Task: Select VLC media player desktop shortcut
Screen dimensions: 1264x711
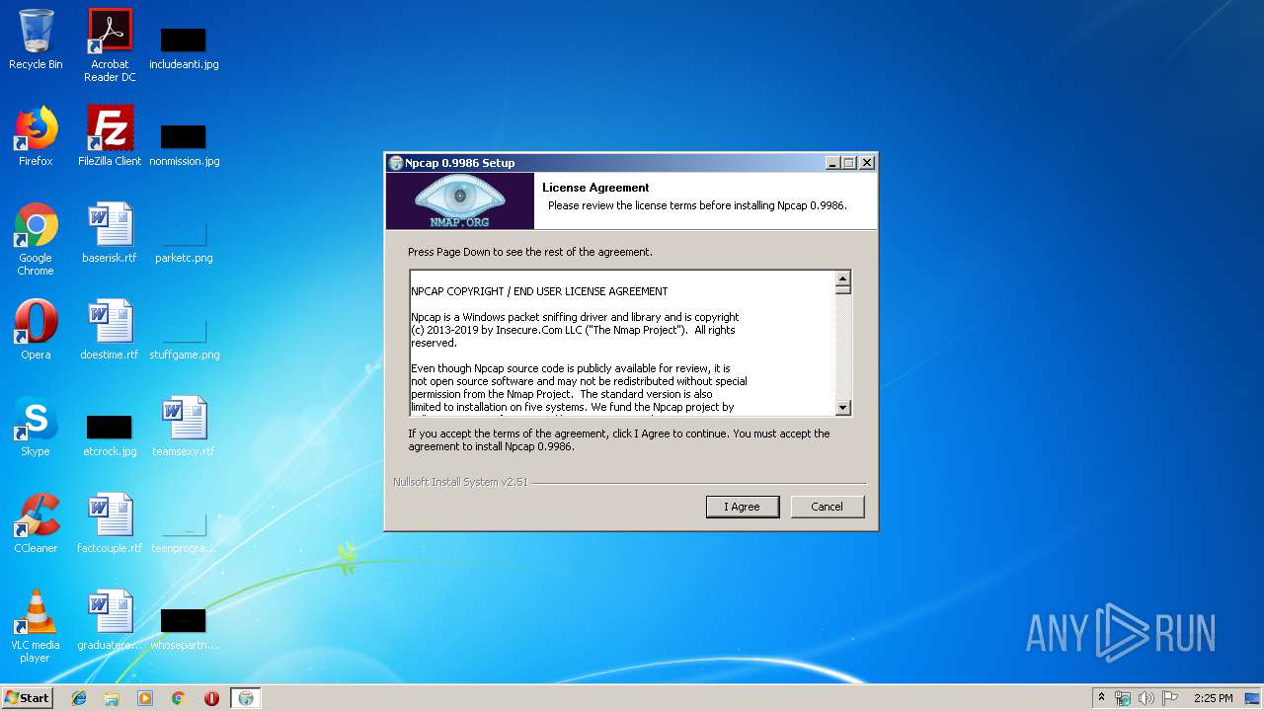Action: [36, 626]
